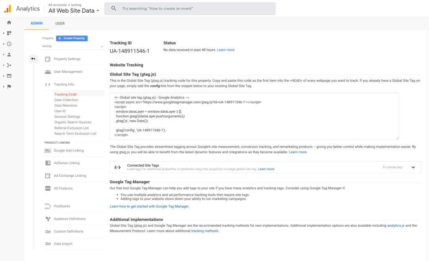Open the Customization dashboard icon

(9, 33)
